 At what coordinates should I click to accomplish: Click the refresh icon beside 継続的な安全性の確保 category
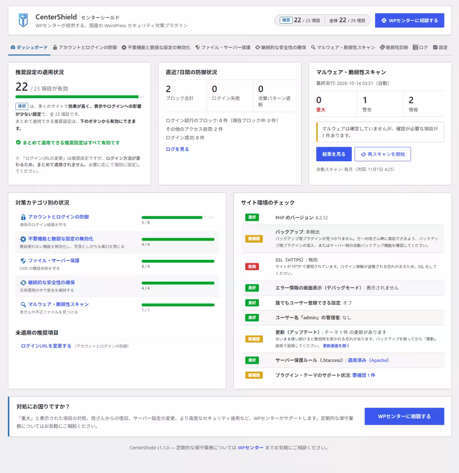tap(23, 282)
